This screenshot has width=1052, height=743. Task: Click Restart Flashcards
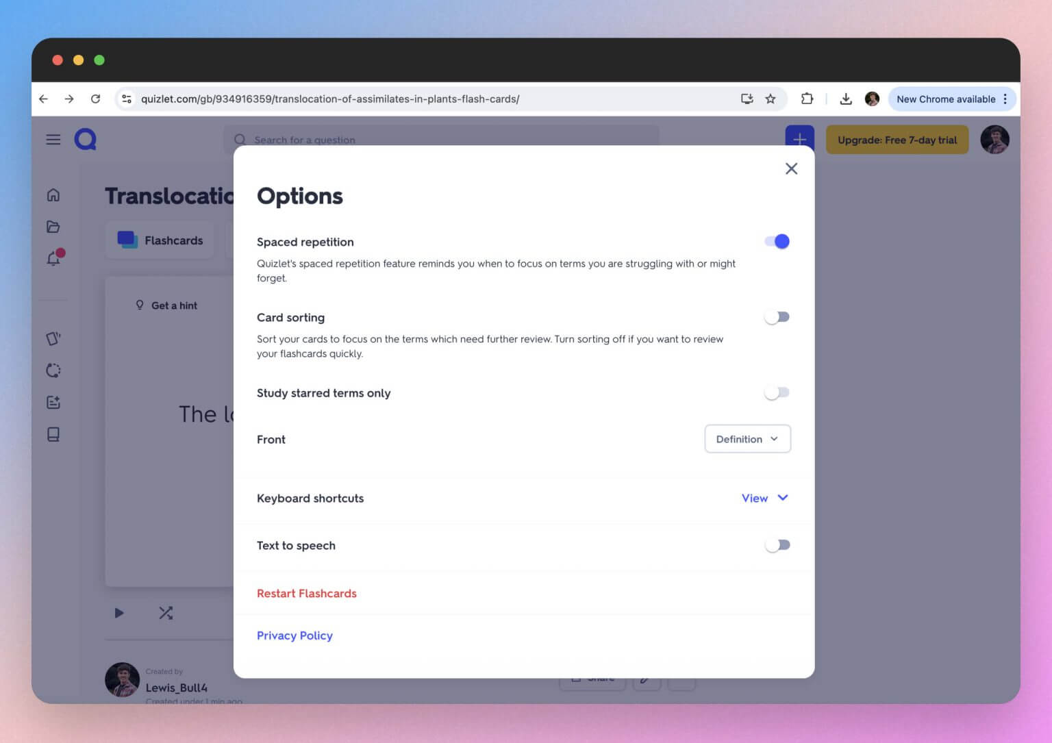(x=306, y=593)
